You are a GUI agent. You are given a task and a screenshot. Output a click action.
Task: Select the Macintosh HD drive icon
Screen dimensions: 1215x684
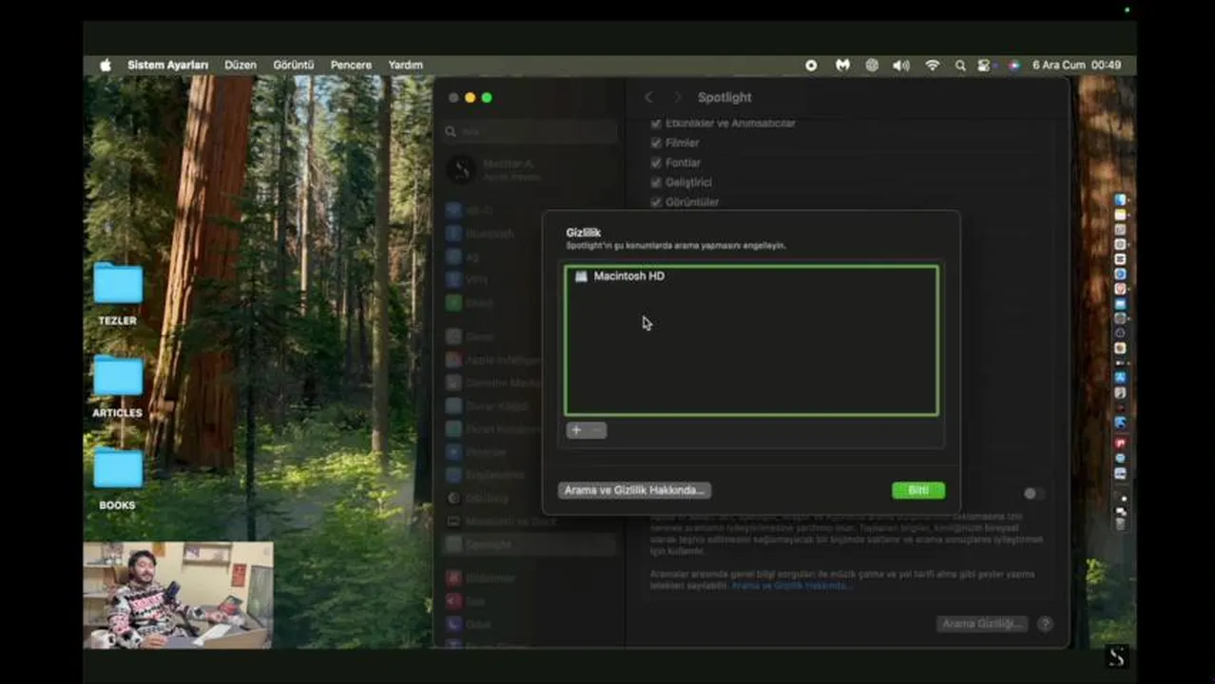(x=581, y=276)
